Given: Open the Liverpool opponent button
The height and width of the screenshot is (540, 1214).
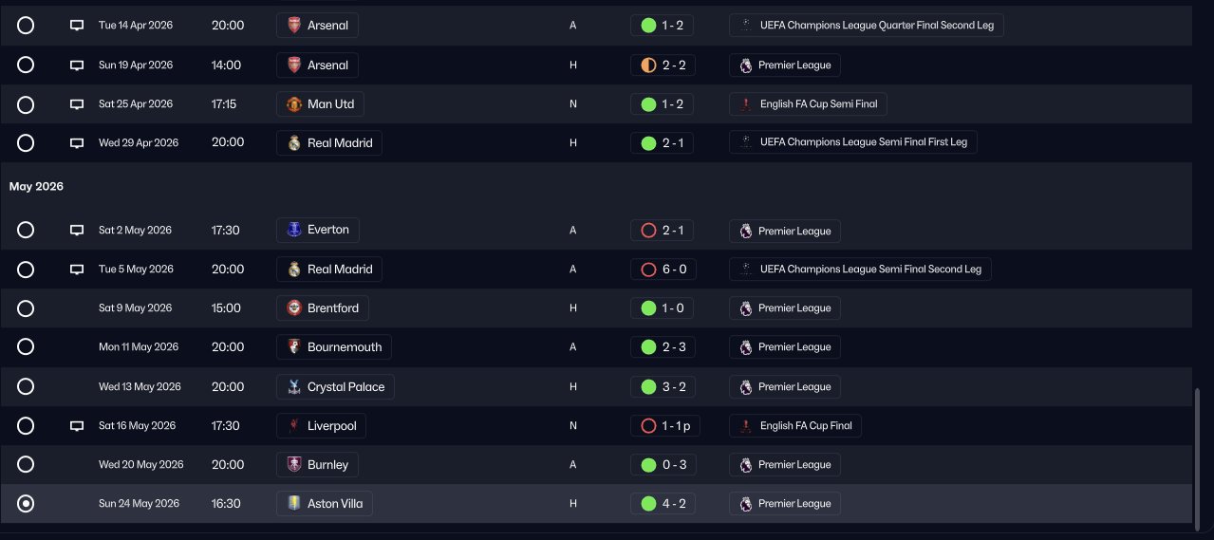Looking at the screenshot, I should pos(321,426).
